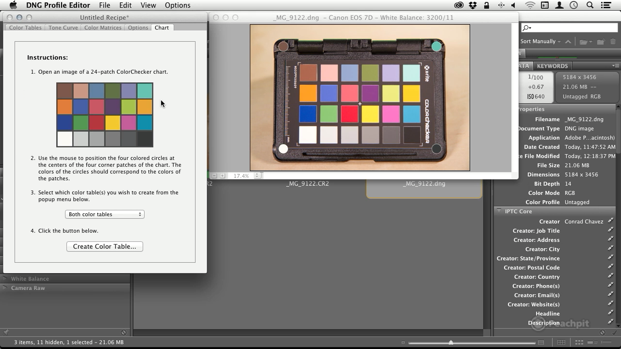Image resolution: width=621 pixels, height=349 pixels.
Task: Adjust the thumbnail size slider
Action: click(451, 343)
